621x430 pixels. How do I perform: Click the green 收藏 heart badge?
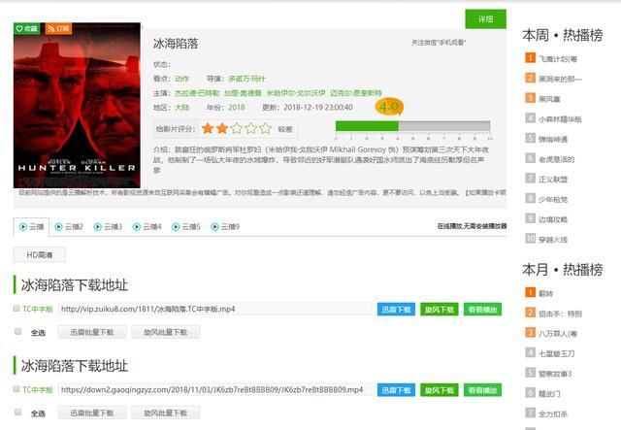pyautogui.click(x=27, y=28)
